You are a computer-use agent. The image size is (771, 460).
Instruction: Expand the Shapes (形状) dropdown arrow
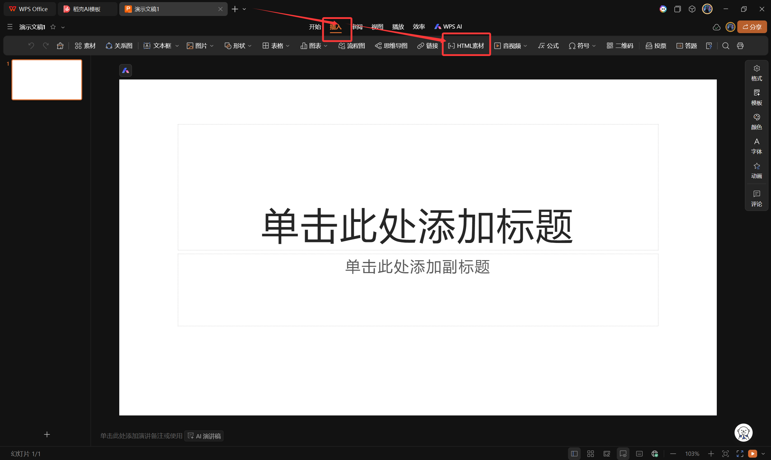[250, 46]
